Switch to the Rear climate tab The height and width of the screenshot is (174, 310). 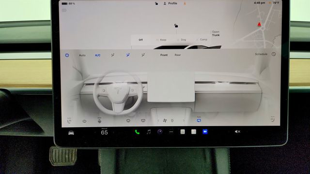[178, 55]
